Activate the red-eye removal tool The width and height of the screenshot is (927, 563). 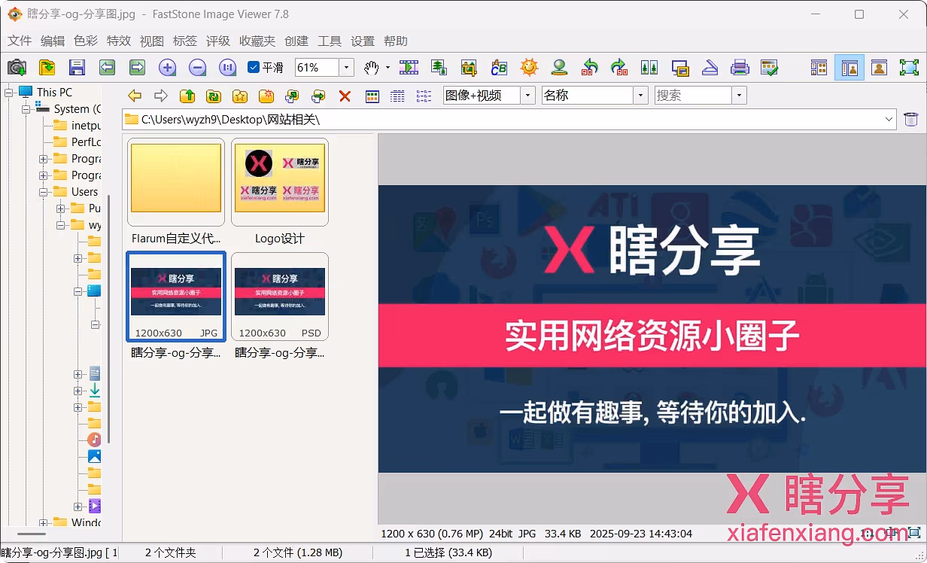559,67
